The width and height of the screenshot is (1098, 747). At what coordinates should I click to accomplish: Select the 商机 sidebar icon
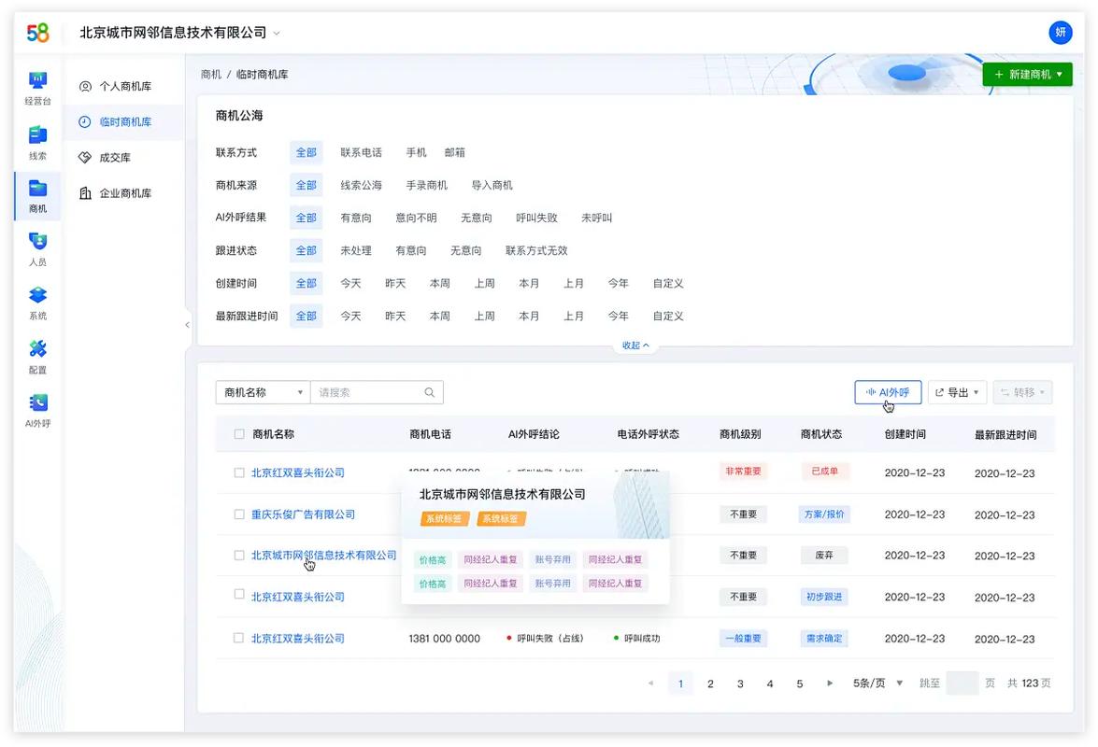pos(37,188)
